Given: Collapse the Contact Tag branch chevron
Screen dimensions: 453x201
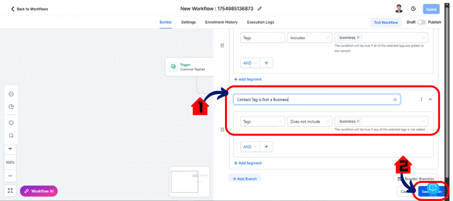Looking at the screenshot, I should (430, 99).
